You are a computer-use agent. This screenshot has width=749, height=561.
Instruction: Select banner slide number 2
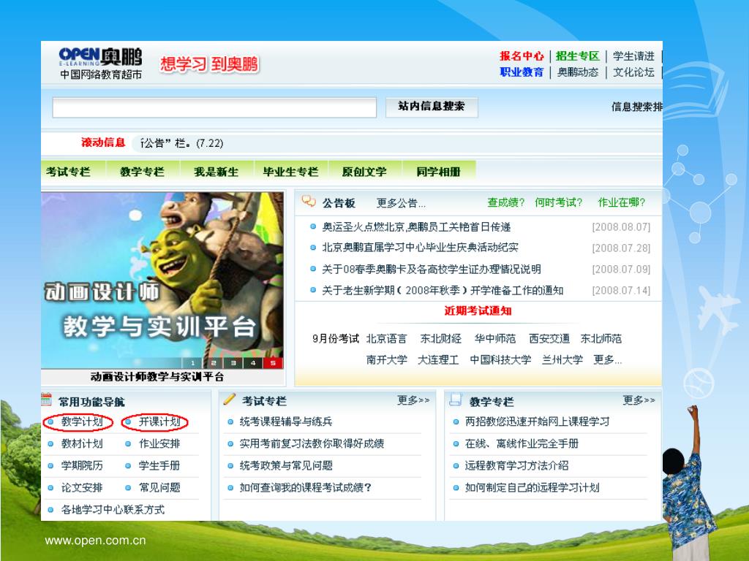click(213, 363)
